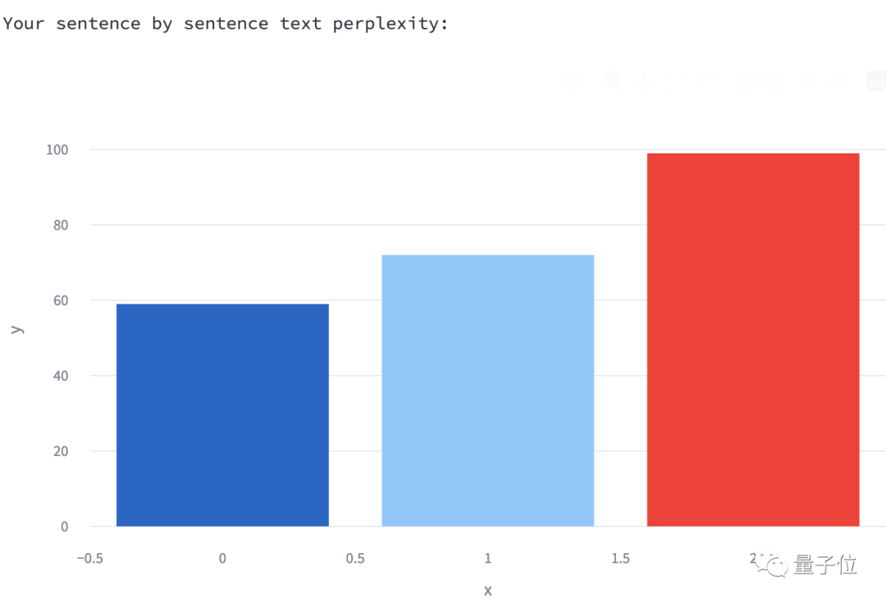Reset axes with the home icon
The width and height of the screenshot is (886, 603).
pos(838,80)
